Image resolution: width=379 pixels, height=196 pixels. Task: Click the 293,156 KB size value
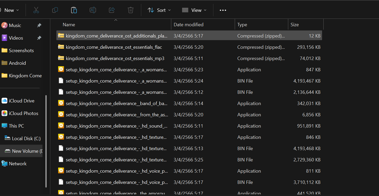309,47
